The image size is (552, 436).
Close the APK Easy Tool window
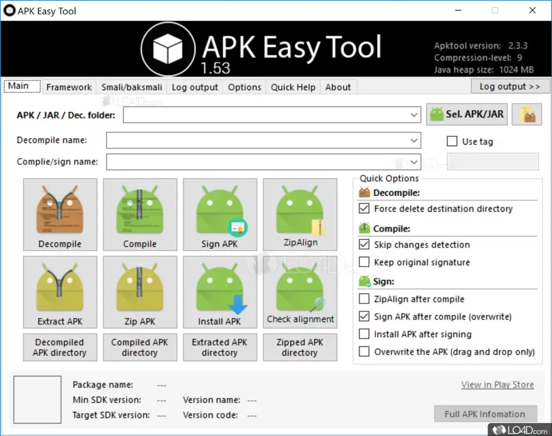532,10
